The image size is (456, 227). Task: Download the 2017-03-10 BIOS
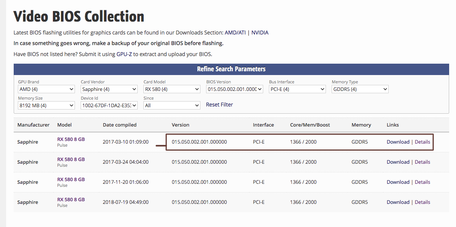tap(398, 142)
